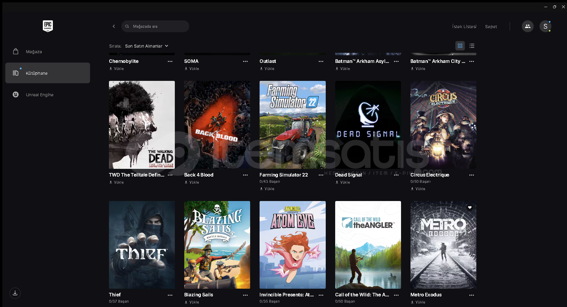Click the Mağazada ara search field
This screenshot has width=567, height=307.
[x=155, y=26]
